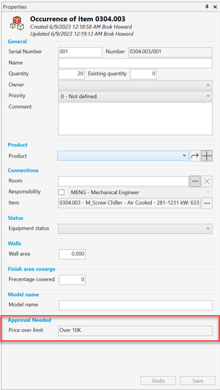Click inside the Comment text area
This screenshot has height=390, width=220.
point(135,119)
